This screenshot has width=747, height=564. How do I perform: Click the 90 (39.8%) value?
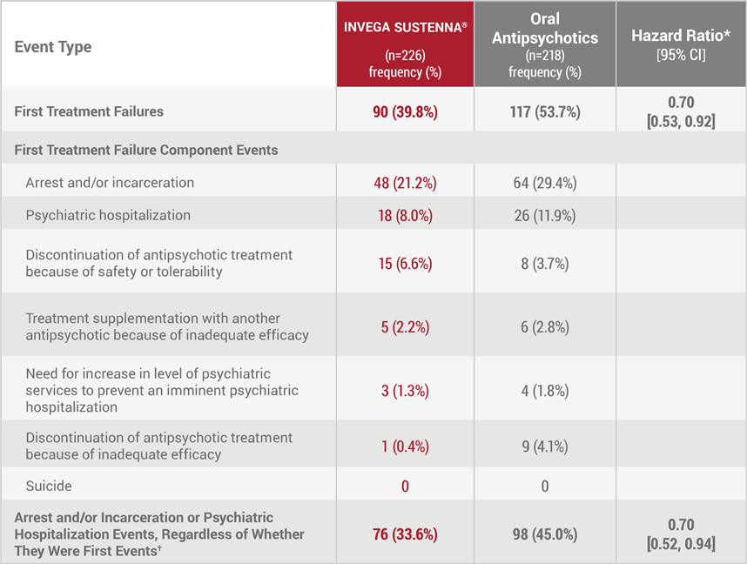tap(405, 112)
